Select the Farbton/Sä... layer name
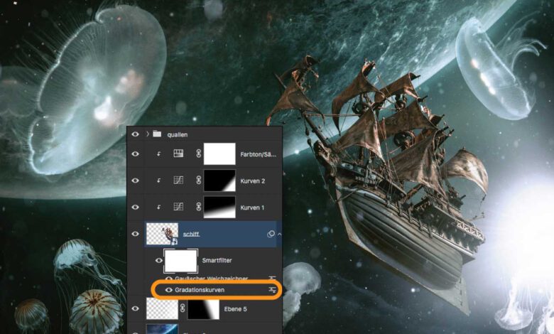 (259, 154)
